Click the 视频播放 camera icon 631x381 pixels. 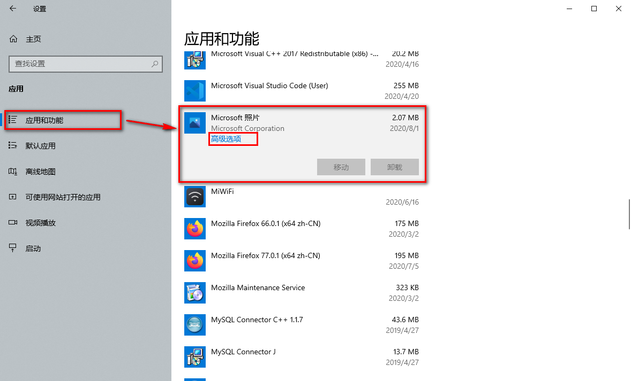coord(12,222)
